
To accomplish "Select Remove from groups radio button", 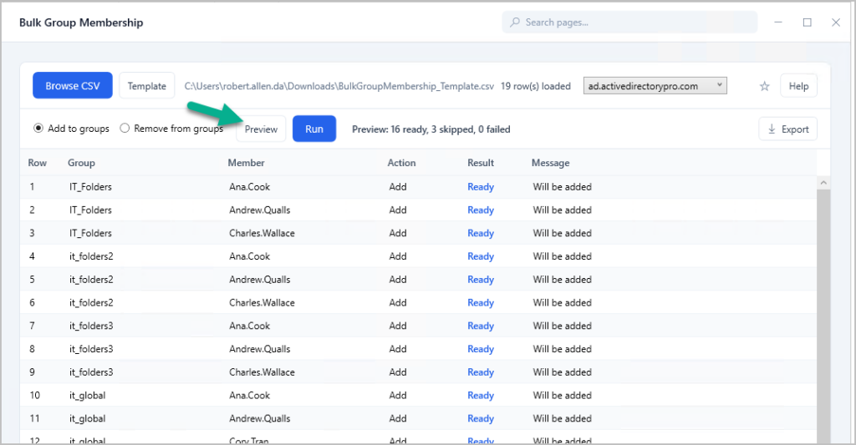I will (125, 128).
